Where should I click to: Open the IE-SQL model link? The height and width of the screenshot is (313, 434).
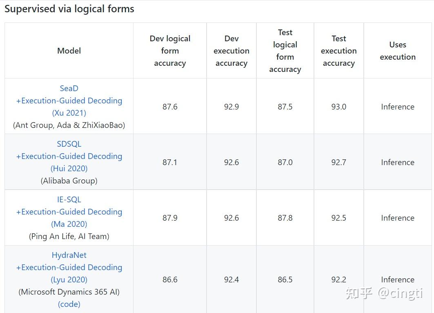(x=69, y=199)
